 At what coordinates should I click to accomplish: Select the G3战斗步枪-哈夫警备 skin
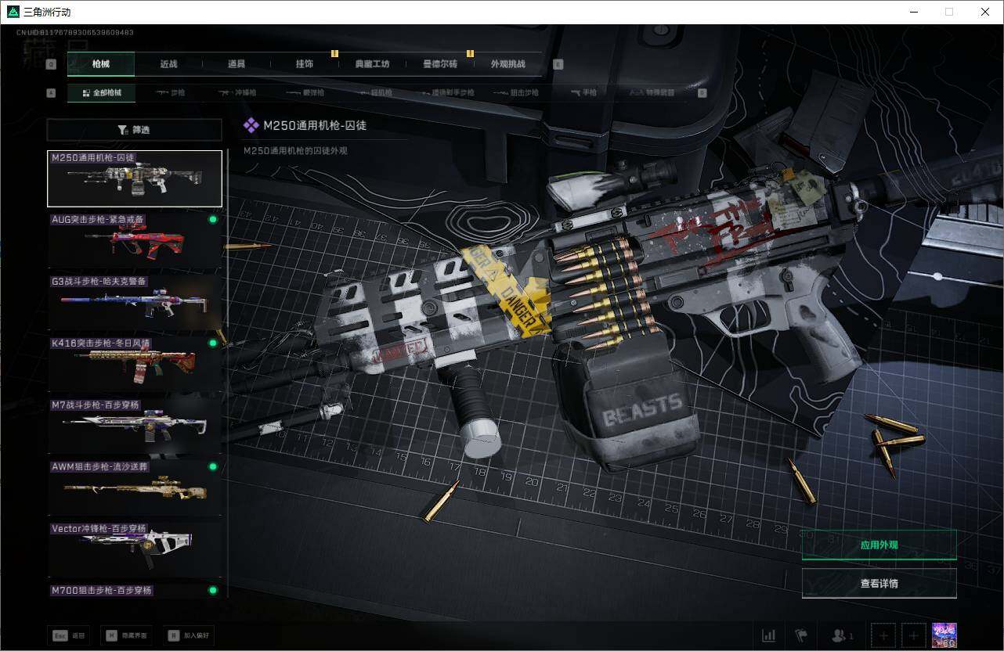pyautogui.click(x=135, y=302)
